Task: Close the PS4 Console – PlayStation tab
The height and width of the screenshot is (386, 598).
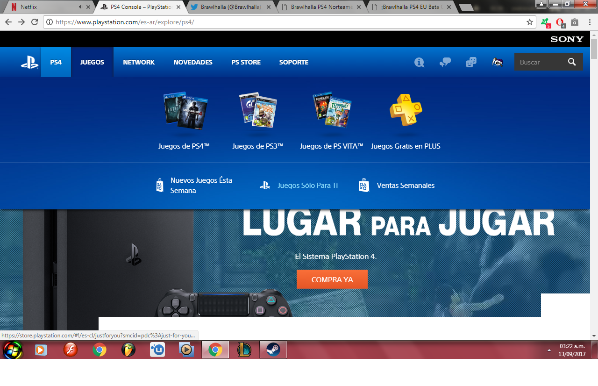Action: (x=178, y=7)
